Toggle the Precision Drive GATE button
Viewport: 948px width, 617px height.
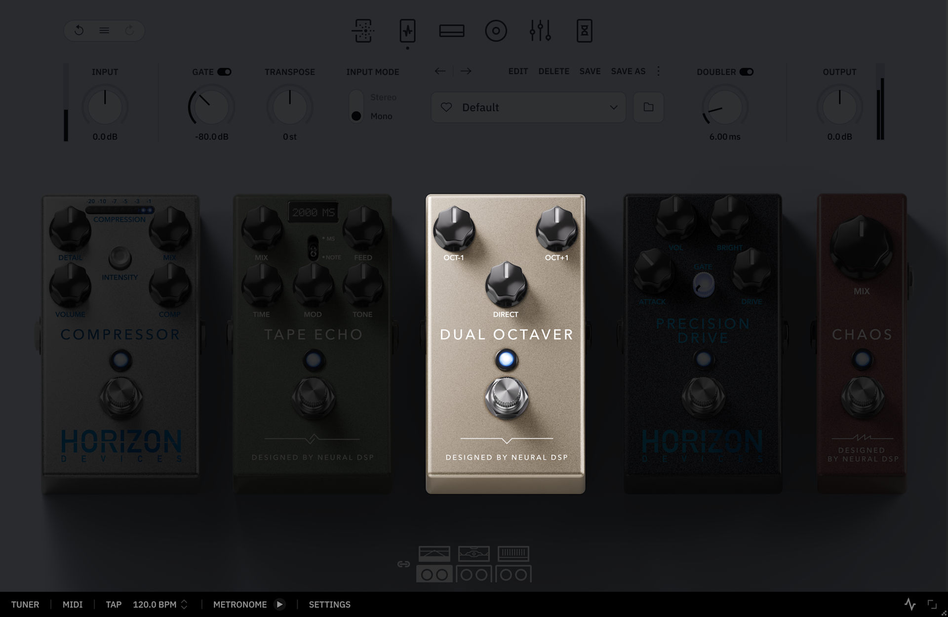[x=703, y=284]
